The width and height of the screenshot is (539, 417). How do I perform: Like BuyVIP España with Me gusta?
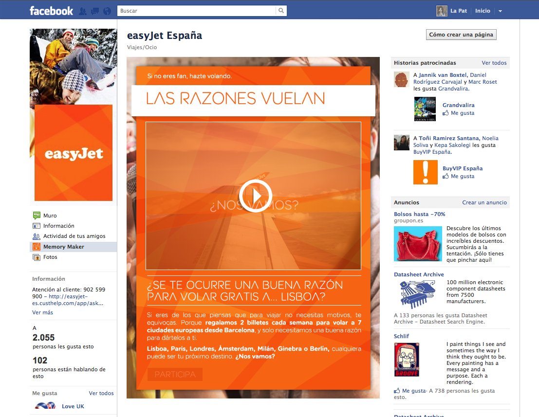tap(463, 176)
